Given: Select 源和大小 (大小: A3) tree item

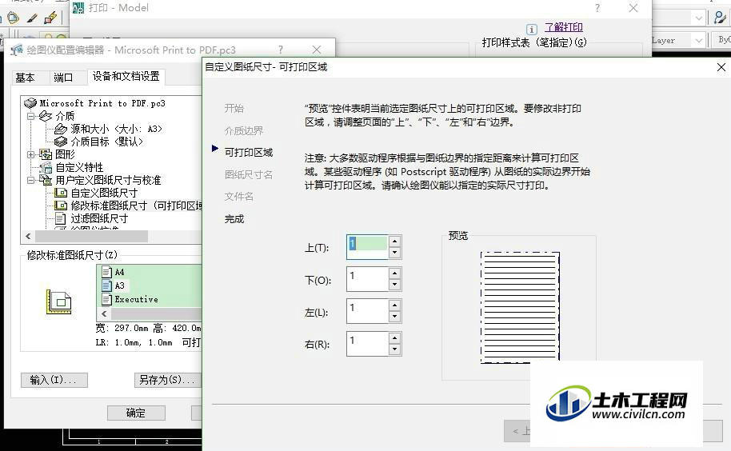Looking at the screenshot, I should point(116,129).
